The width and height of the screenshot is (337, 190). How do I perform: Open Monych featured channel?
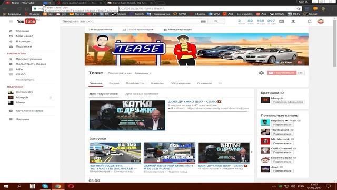click(277, 98)
